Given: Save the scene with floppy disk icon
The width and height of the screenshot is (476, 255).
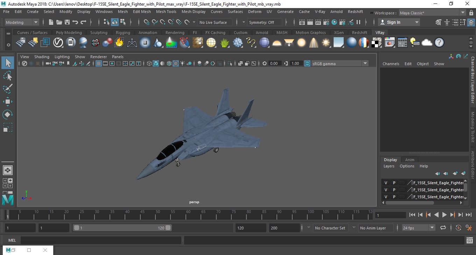Looking at the screenshot, I should click(67, 22).
